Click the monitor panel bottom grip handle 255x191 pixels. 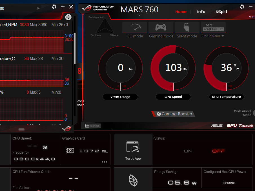[x=21, y=129]
